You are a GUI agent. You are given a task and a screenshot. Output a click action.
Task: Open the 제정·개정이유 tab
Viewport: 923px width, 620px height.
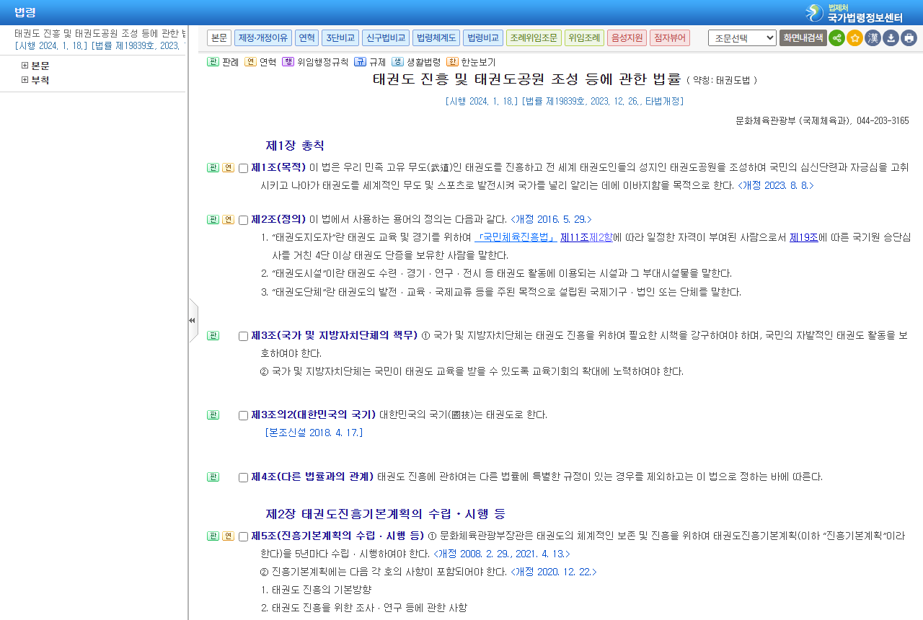[263, 37]
